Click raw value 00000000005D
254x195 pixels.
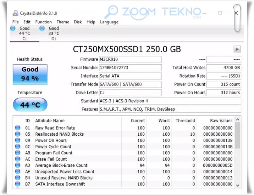(218, 165)
